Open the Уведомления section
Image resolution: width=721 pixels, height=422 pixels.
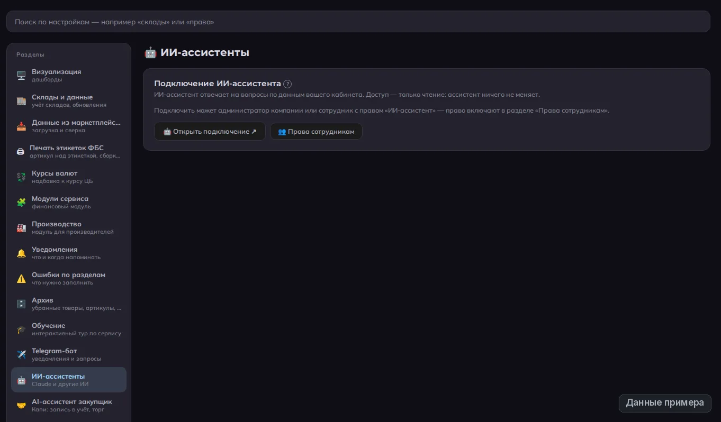69,253
